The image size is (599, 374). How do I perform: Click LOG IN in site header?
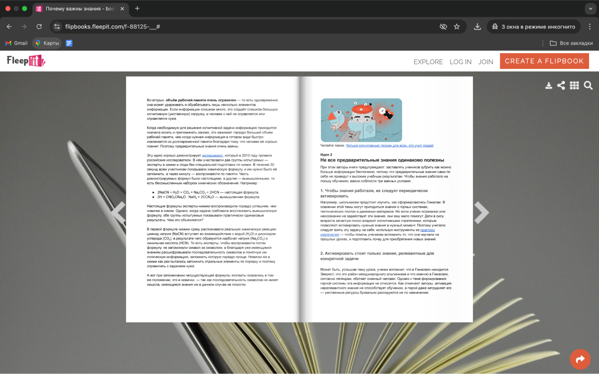460,62
